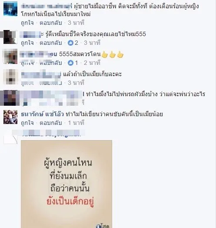
Task: Click ตอบกลับ under ธนารักษ์'s comment
Action: click(51, 123)
